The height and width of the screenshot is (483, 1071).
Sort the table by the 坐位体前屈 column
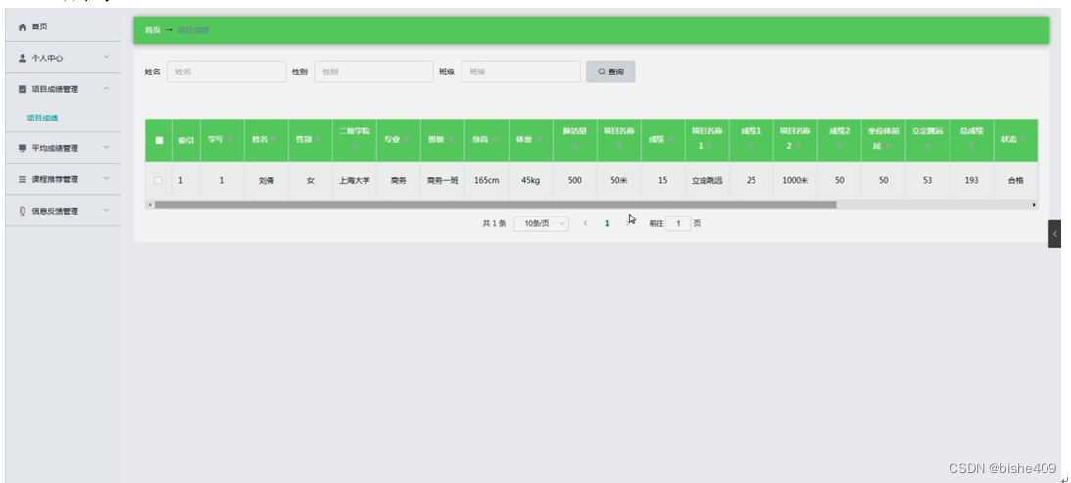pyautogui.click(x=887, y=146)
